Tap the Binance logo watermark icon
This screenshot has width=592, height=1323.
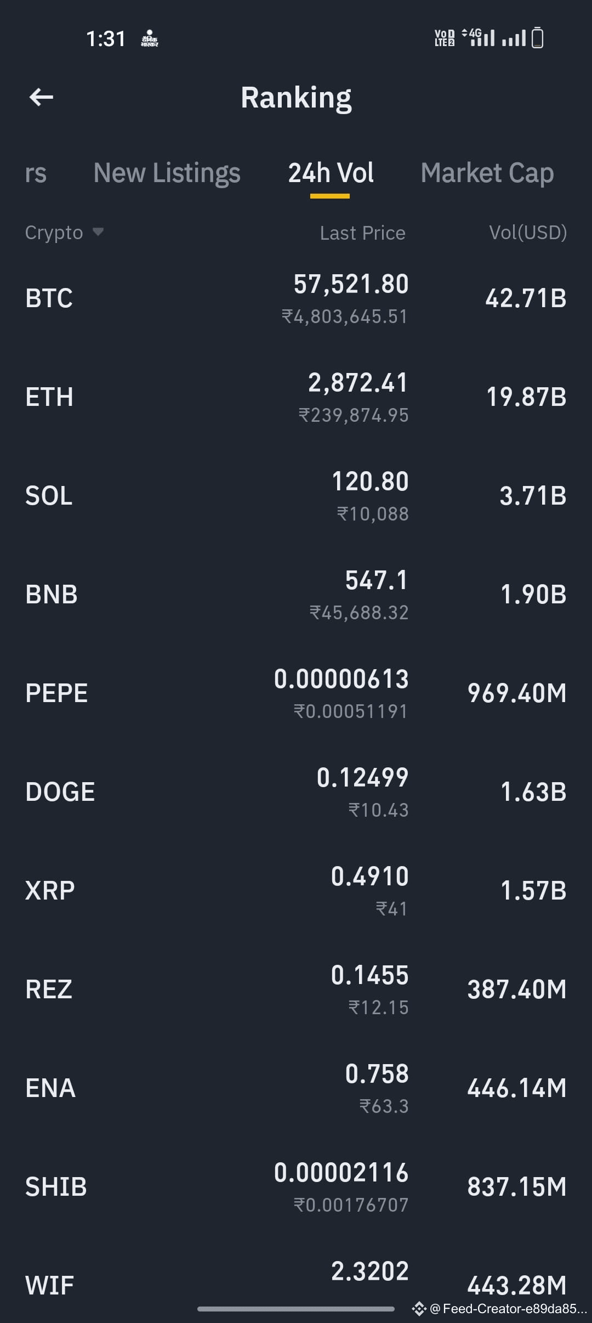click(x=419, y=1309)
